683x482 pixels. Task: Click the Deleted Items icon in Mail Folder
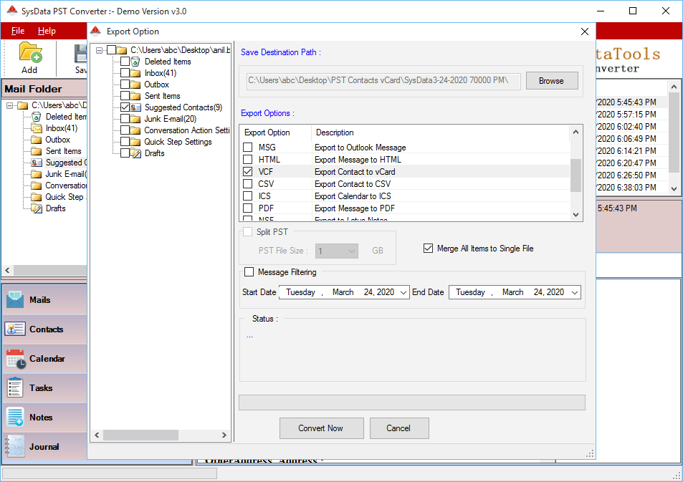click(37, 117)
